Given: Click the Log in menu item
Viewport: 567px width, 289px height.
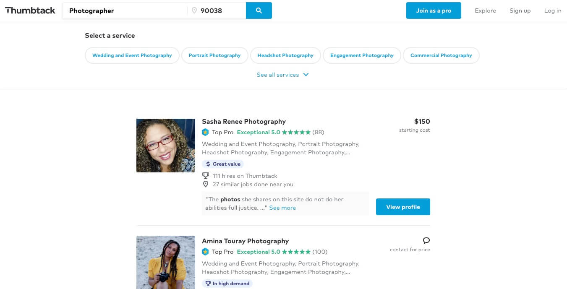Looking at the screenshot, I should [553, 10].
